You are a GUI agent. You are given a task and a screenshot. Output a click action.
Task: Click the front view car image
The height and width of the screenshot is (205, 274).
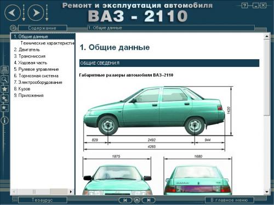[x=117, y=180]
